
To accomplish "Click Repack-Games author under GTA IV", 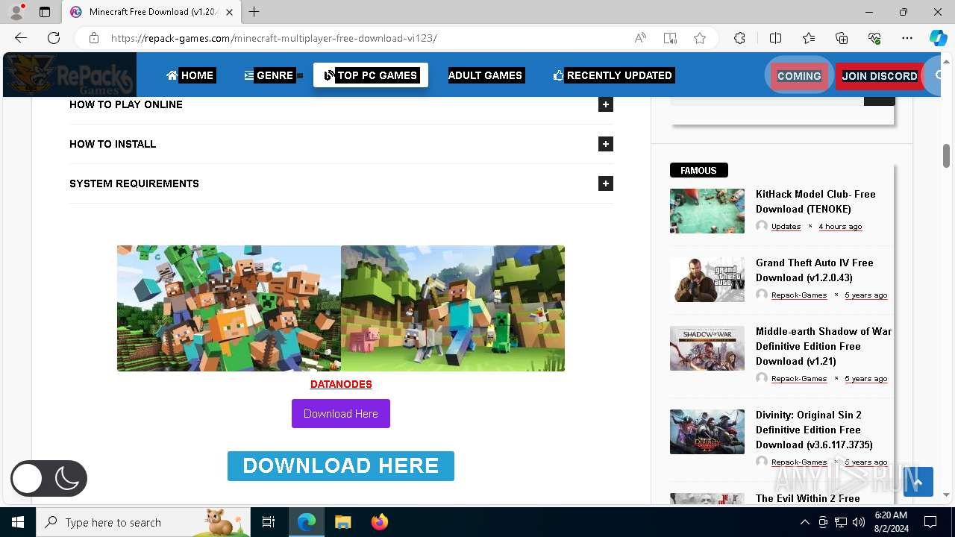I will pyautogui.click(x=799, y=295).
